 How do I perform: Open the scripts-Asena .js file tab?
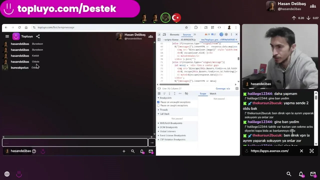click(x=179, y=40)
